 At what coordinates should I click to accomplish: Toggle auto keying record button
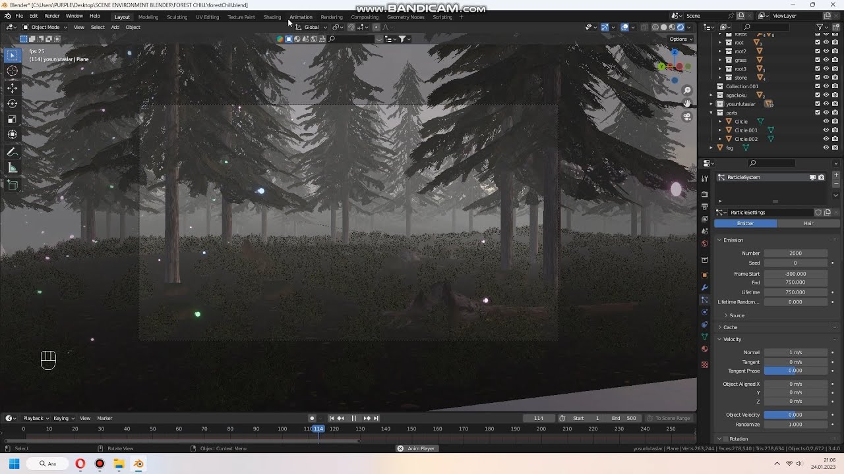312,418
